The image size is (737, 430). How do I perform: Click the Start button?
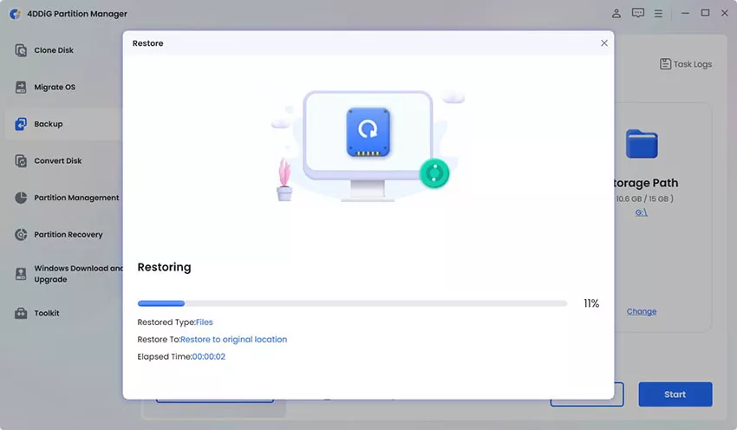(675, 394)
